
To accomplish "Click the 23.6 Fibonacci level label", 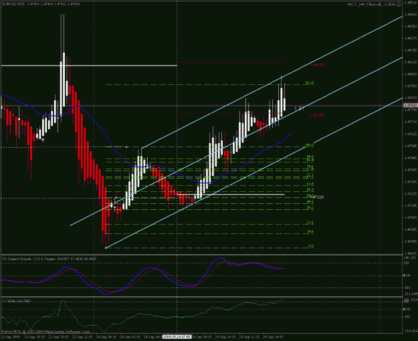I will pos(310,223).
